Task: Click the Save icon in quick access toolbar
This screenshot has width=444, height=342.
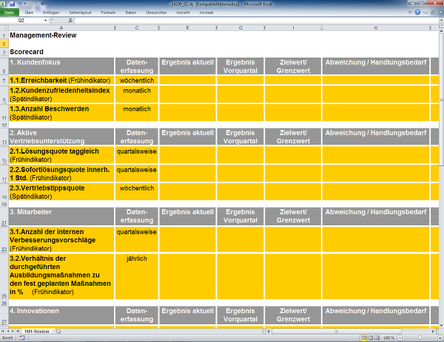Action: point(12,4)
